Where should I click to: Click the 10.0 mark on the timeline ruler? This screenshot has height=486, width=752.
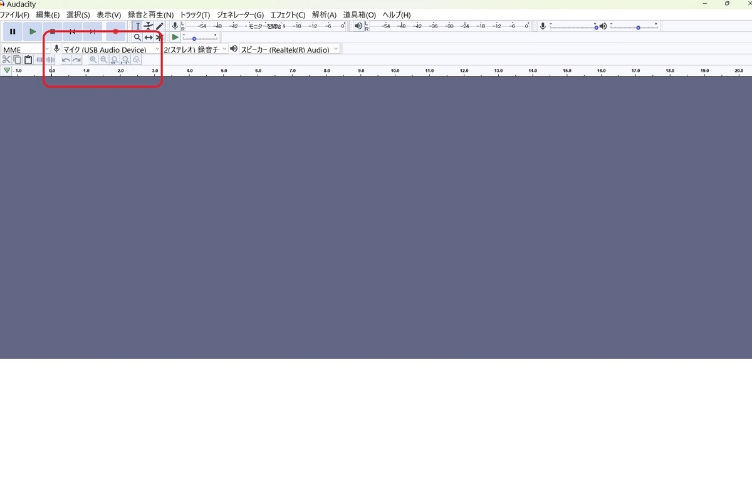click(x=395, y=71)
